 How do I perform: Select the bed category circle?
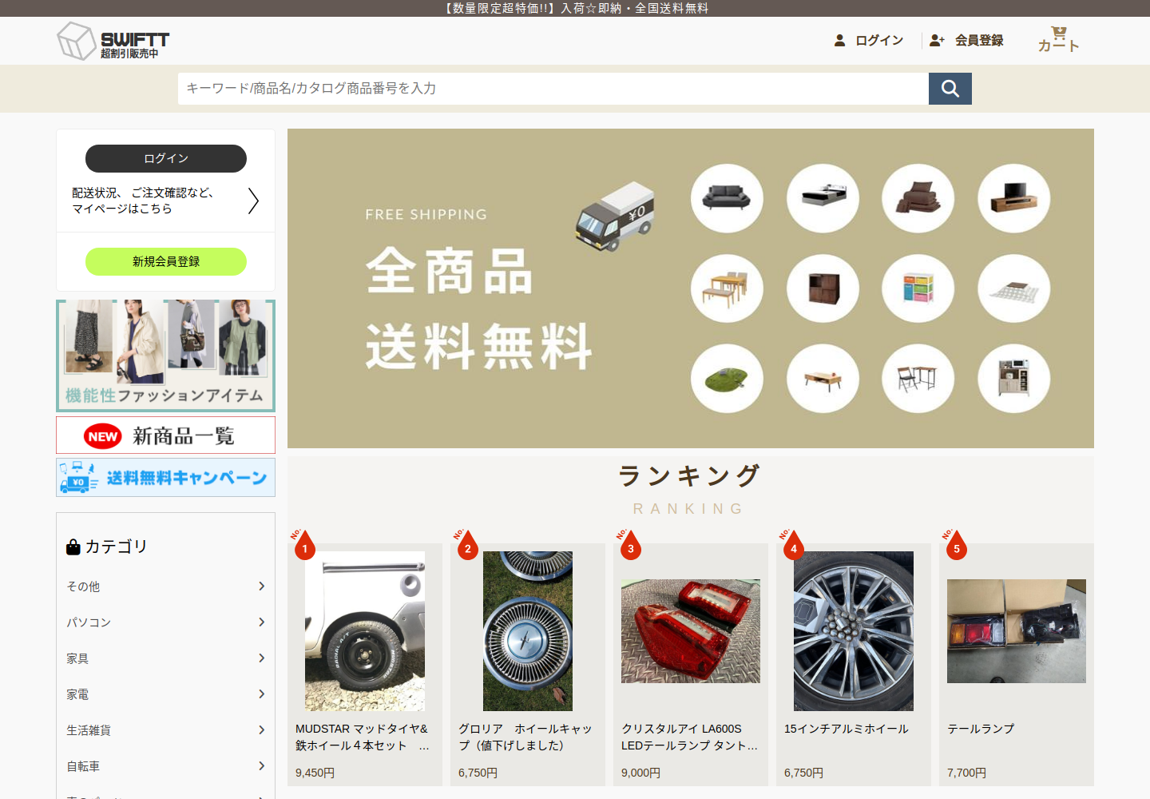click(823, 198)
